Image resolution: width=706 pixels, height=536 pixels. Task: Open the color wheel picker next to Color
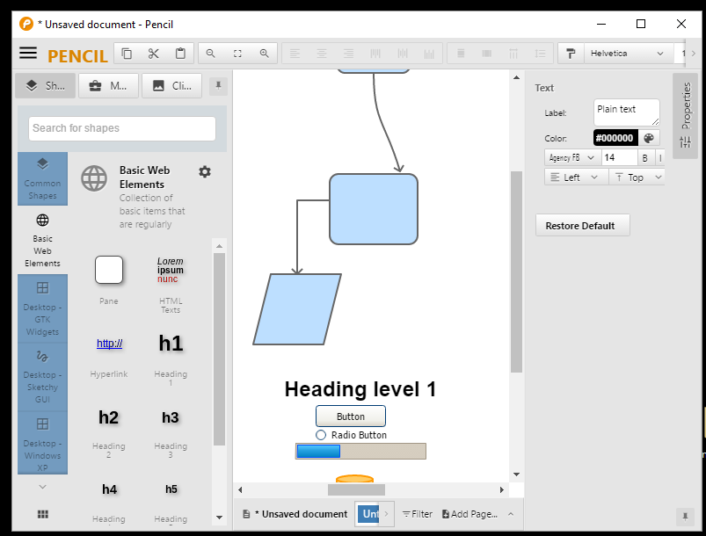pos(648,138)
